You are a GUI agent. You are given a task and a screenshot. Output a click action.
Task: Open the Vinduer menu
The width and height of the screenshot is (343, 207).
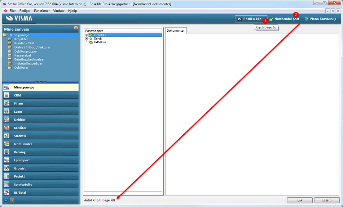[59, 11]
